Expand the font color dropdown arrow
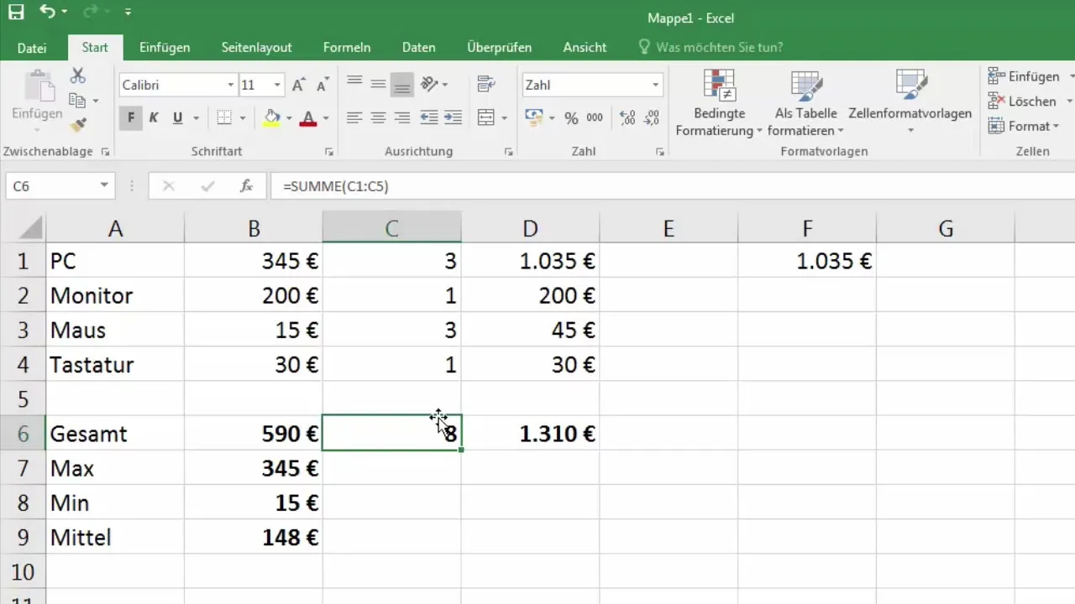 pyautogui.click(x=326, y=118)
